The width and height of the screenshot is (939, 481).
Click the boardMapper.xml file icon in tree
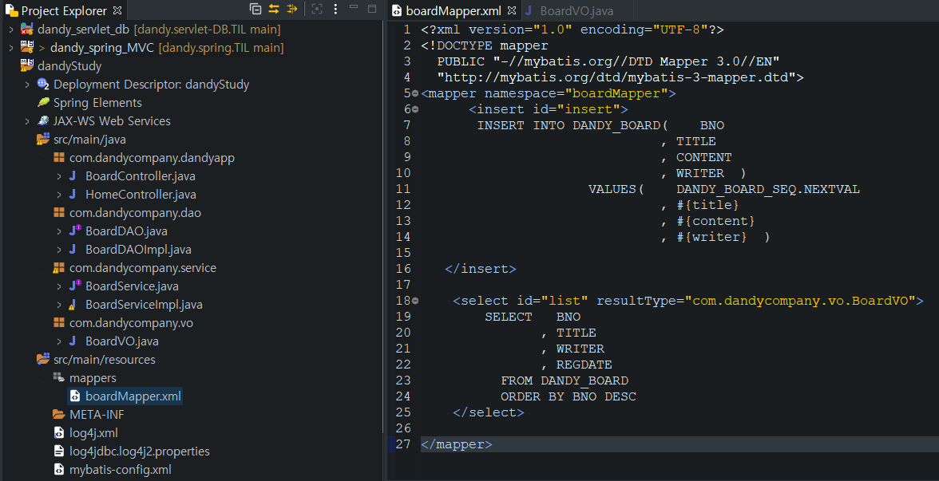point(75,396)
